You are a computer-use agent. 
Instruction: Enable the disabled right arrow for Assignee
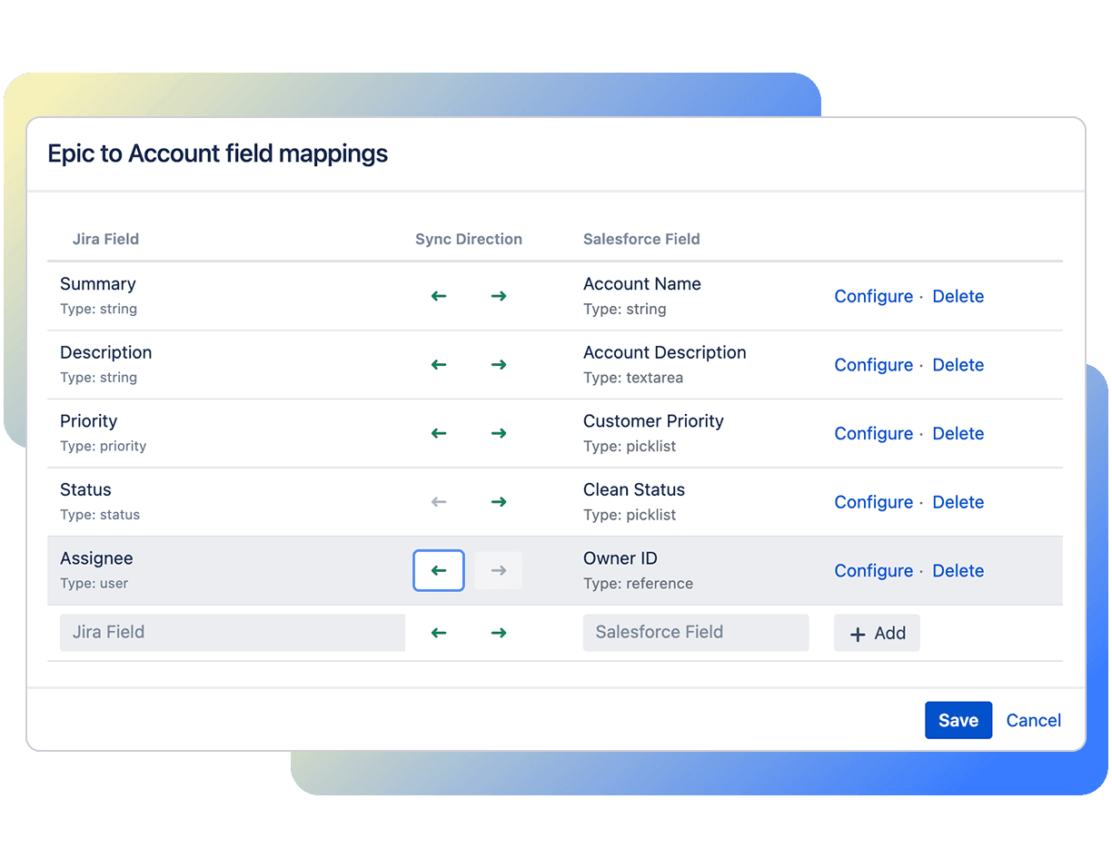click(x=498, y=570)
